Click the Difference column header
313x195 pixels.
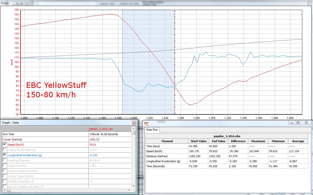pos(238,141)
